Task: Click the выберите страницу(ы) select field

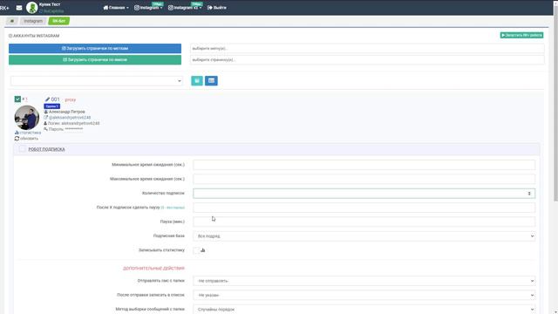Action: coord(367,60)
